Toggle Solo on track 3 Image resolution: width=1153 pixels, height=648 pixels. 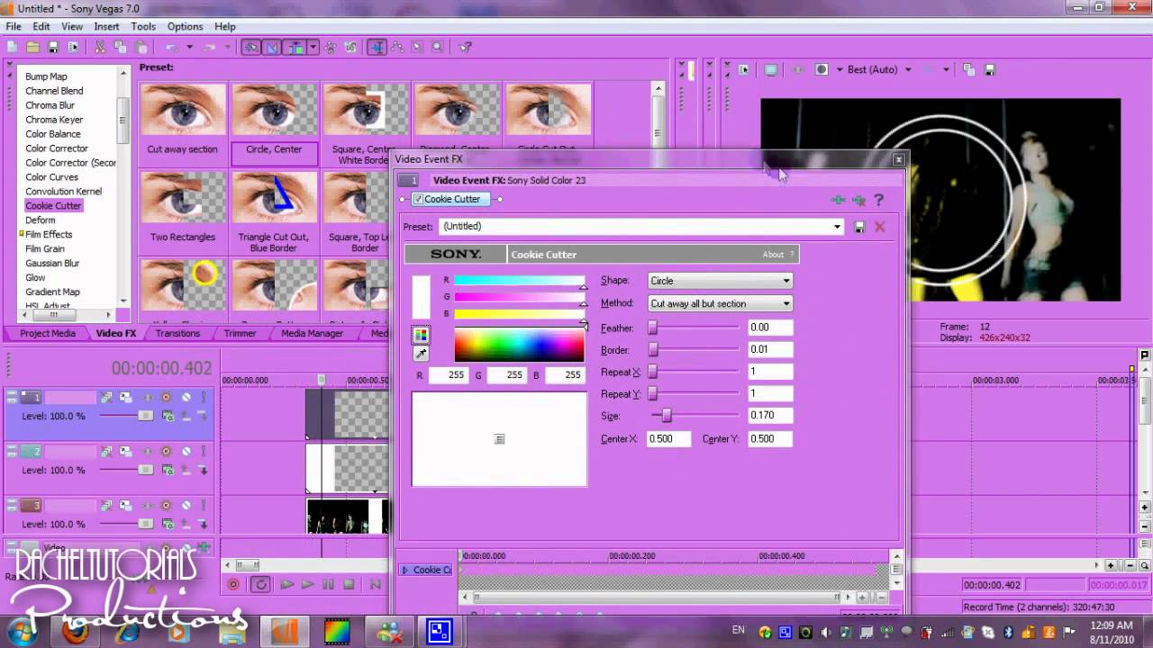click(204, 505)
